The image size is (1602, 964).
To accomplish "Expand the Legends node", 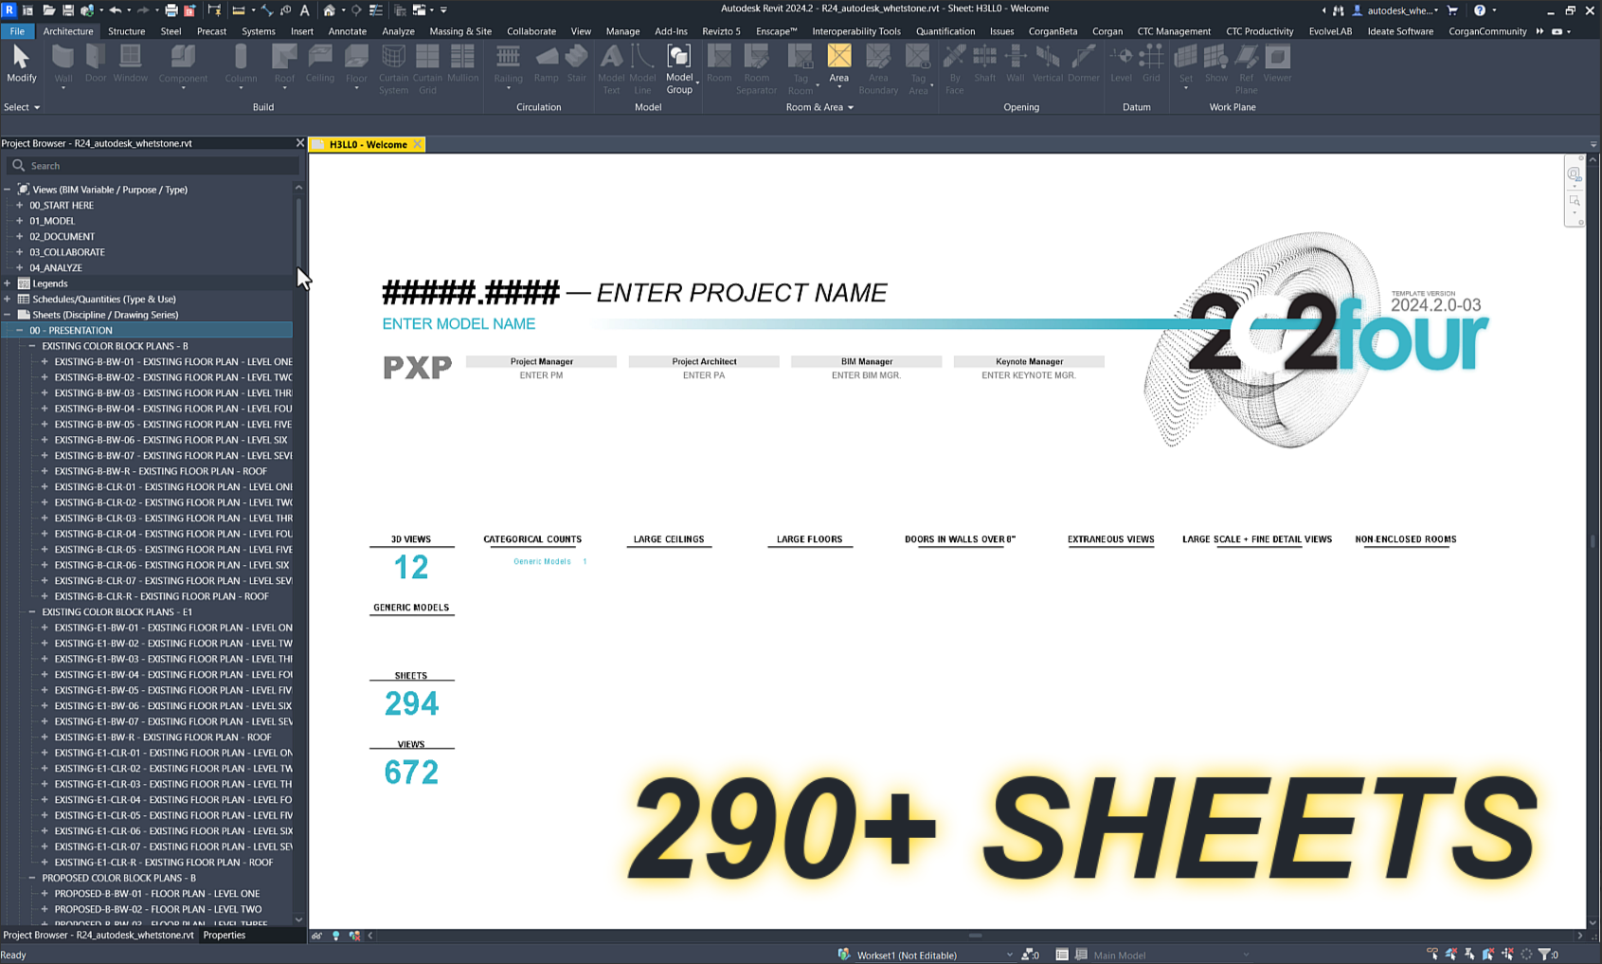I will (x=8, y=283).
